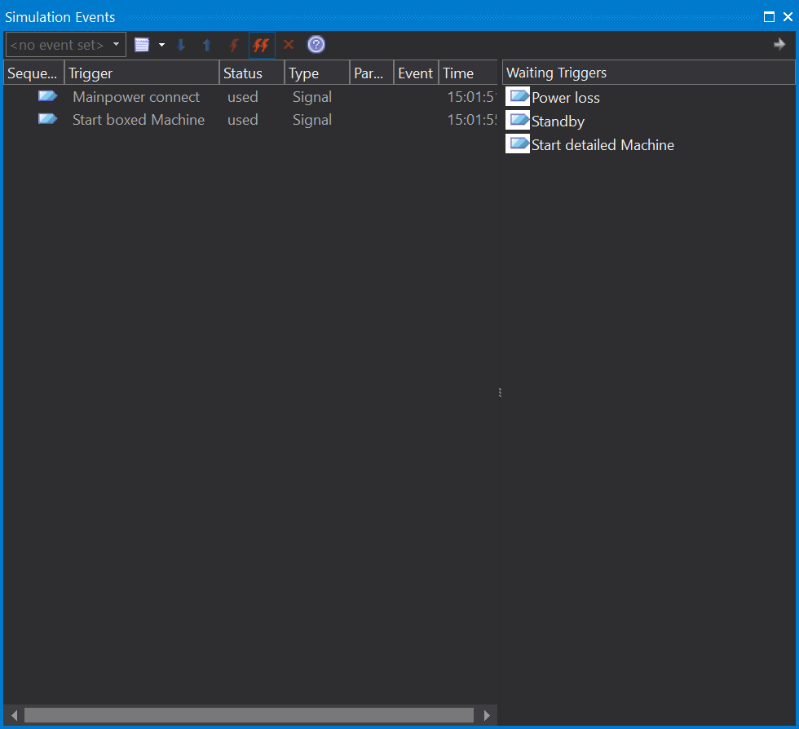Click the red X delete icon
799x729 pixels.
289,45
